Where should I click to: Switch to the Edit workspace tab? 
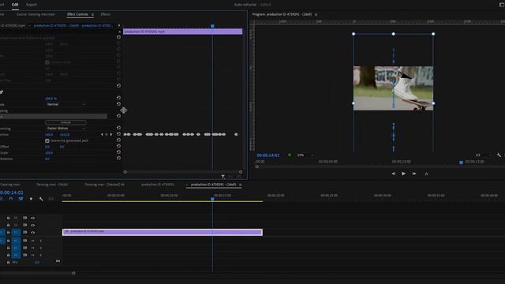pyautogui.click(x=15, y=5)
